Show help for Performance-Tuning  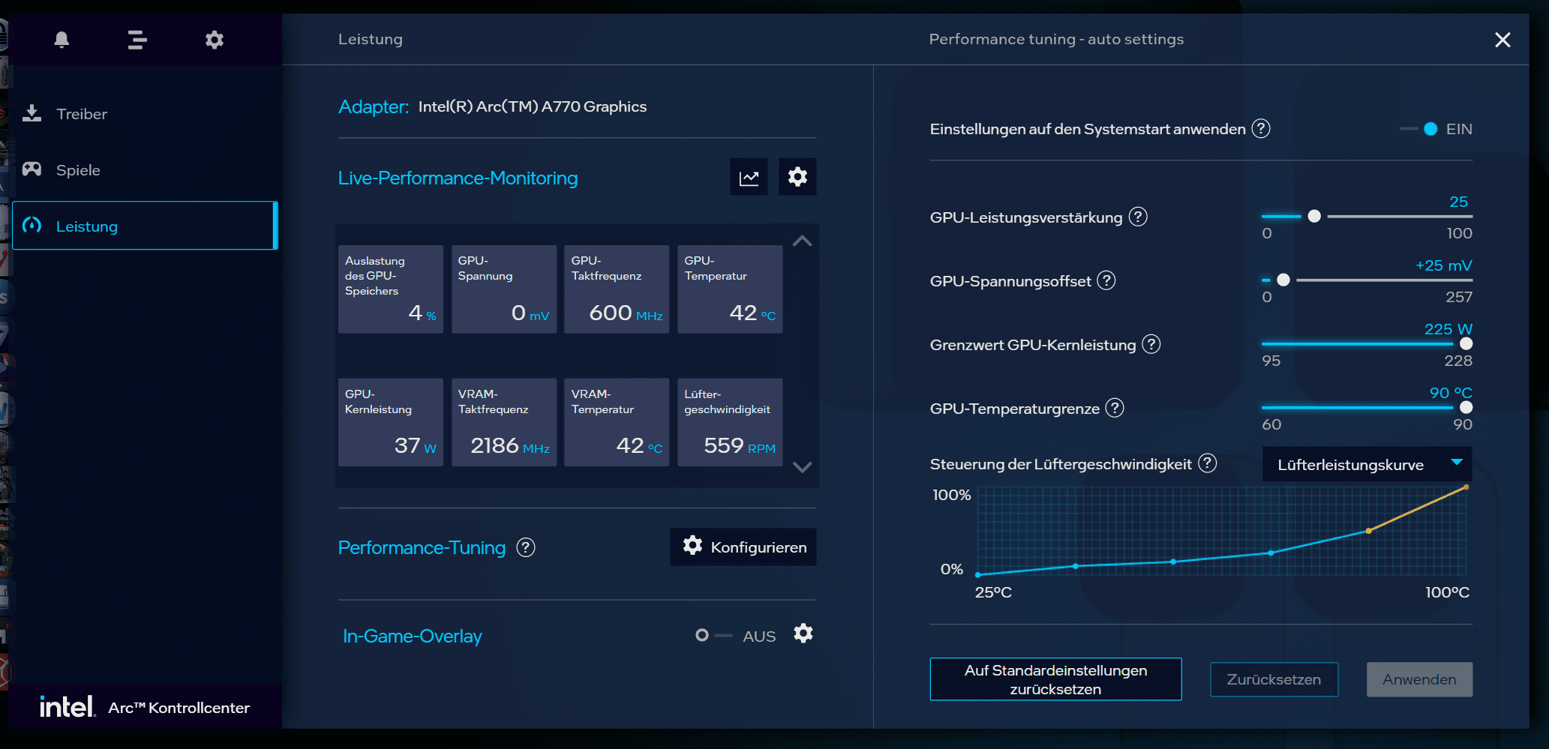(x=526, y=547)
